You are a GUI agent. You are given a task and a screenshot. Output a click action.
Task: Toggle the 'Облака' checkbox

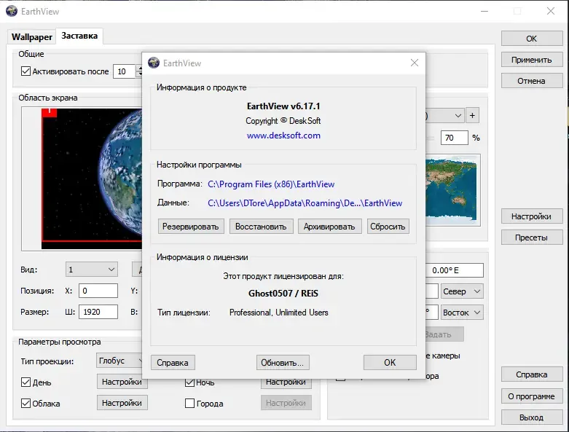pyautogui.click(x=25, y=403)
